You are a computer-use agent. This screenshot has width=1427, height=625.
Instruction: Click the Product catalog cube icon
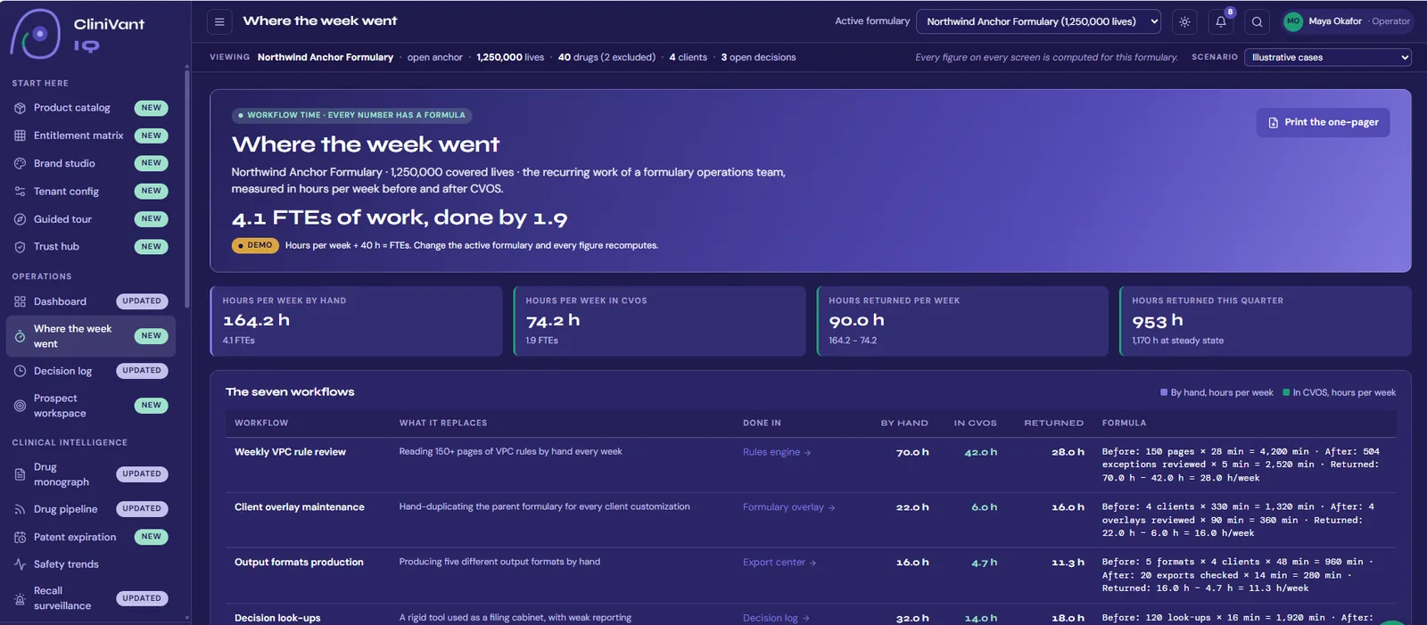tap(20, 108)
